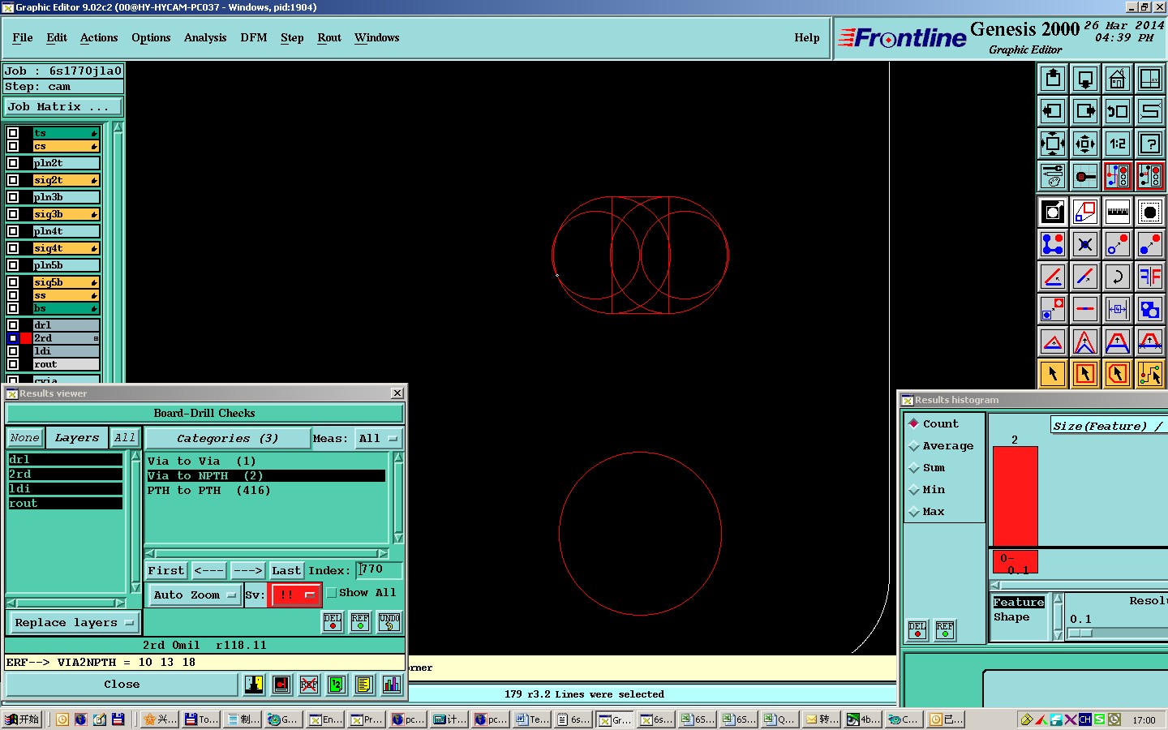Click the question mark help tool icon
Image resolution: width=1168 pixels, height=730 pixels.
tap(1149, 144)
